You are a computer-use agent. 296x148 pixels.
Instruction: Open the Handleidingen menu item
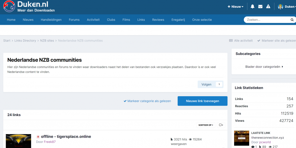(51, 20)
